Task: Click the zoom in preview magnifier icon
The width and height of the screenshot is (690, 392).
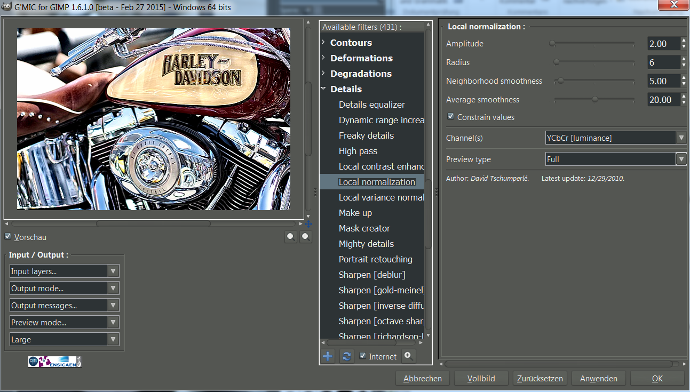Action: tap(306, 237)
